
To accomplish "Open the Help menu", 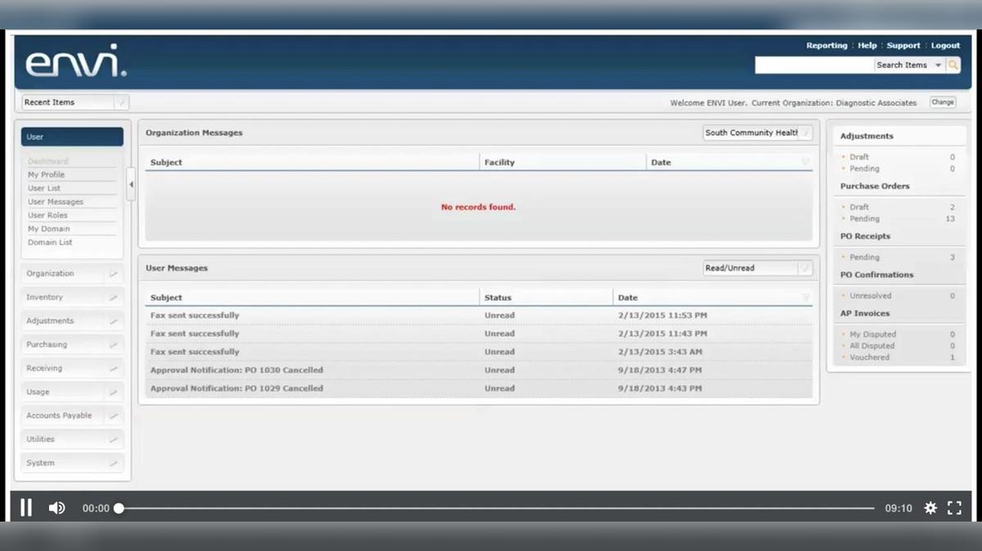I will 867,45.
